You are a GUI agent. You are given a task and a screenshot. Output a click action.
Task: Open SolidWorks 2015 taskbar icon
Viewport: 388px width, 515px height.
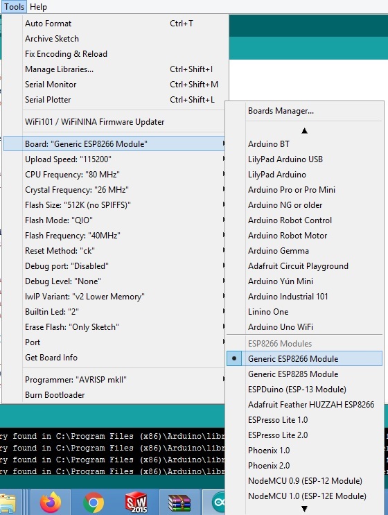pyautogui.click(x=136, y=503)
